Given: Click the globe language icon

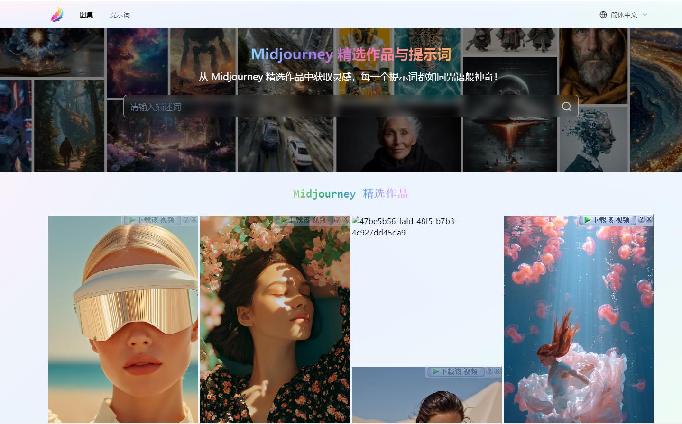Looking at the screenshot, I should point(603,15).
